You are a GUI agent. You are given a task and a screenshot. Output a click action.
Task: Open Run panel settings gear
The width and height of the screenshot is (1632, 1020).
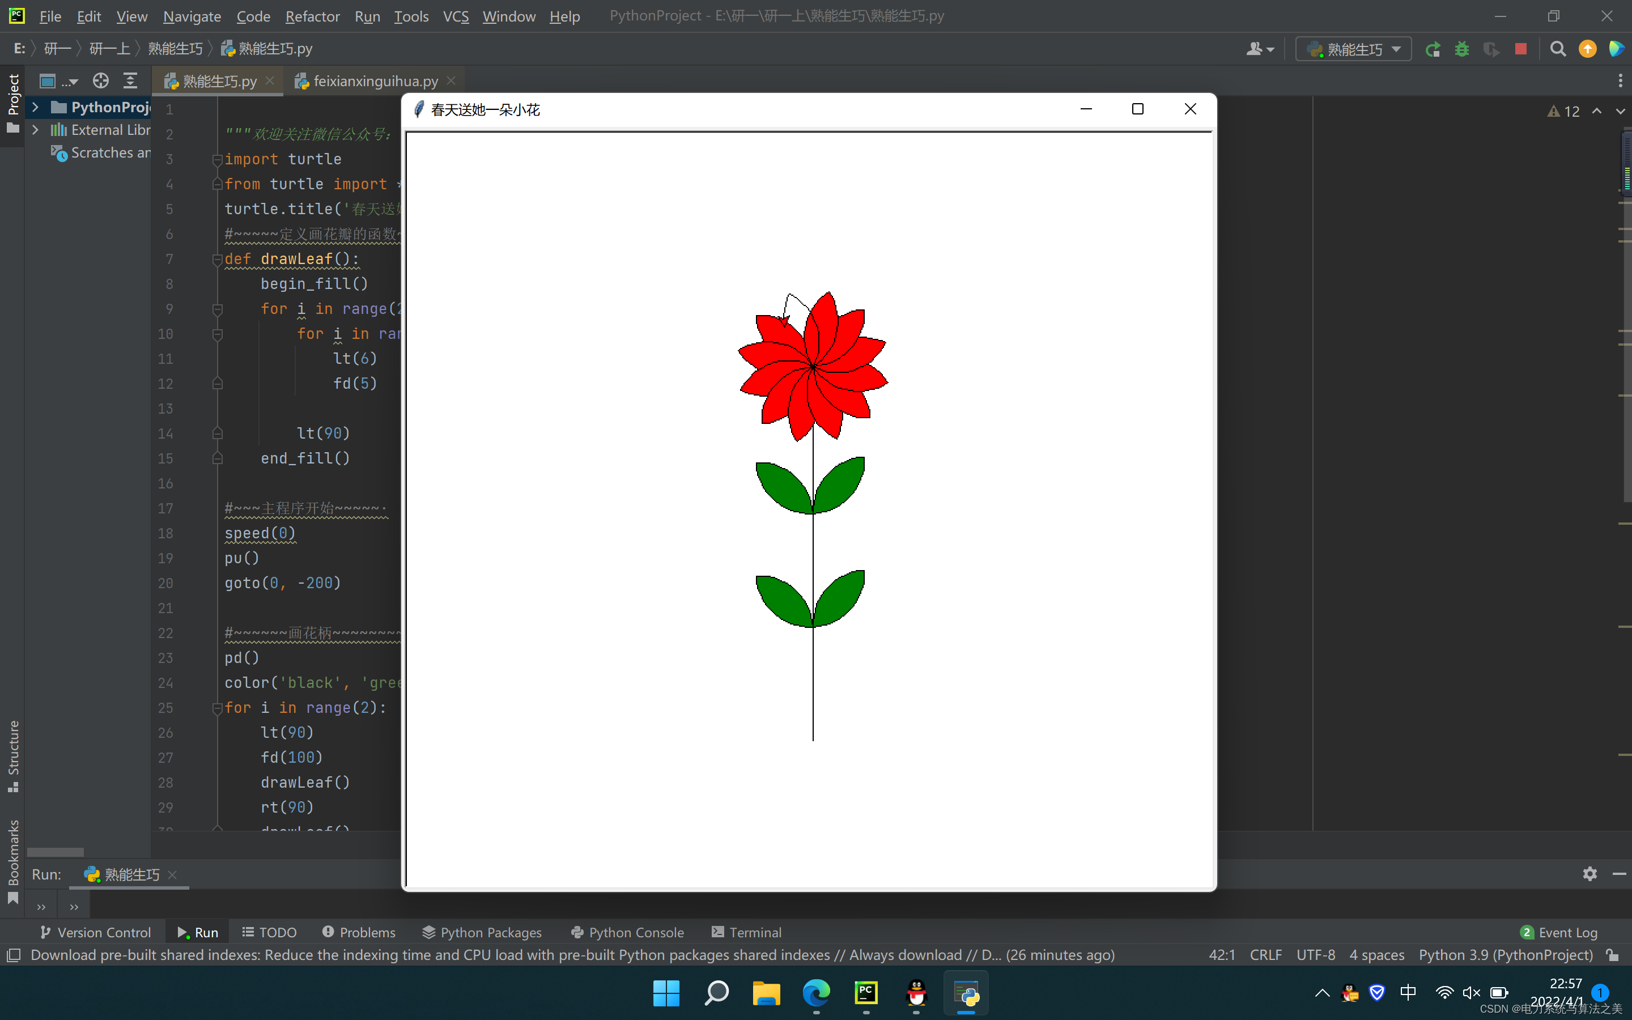(1589, 874)
